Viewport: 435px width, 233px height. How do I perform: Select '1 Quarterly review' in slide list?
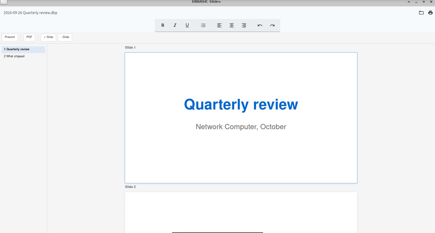coord(23,50)
